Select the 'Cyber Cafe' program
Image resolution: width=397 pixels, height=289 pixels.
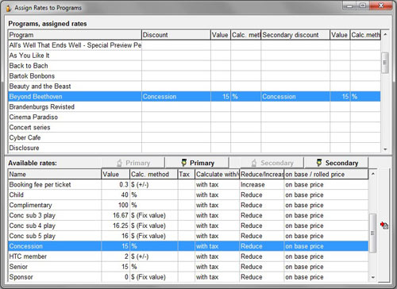pos(195,137)
